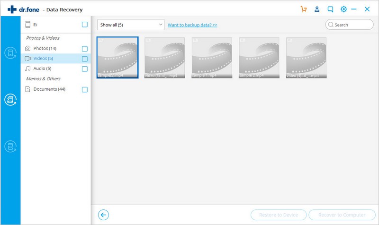Open the shopping cart icon
The height and width of the screenshot is (225, 379).
point(304,9)
